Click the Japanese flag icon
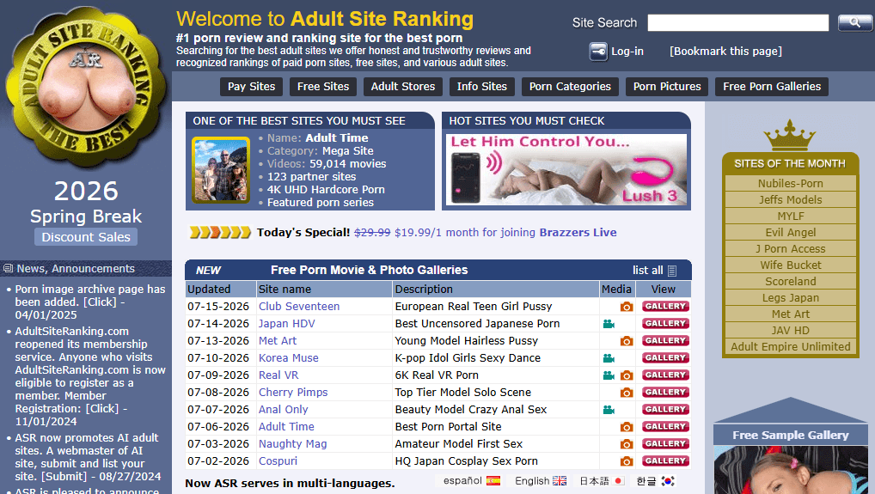875x494 pixels. click(x=618, y=480)
